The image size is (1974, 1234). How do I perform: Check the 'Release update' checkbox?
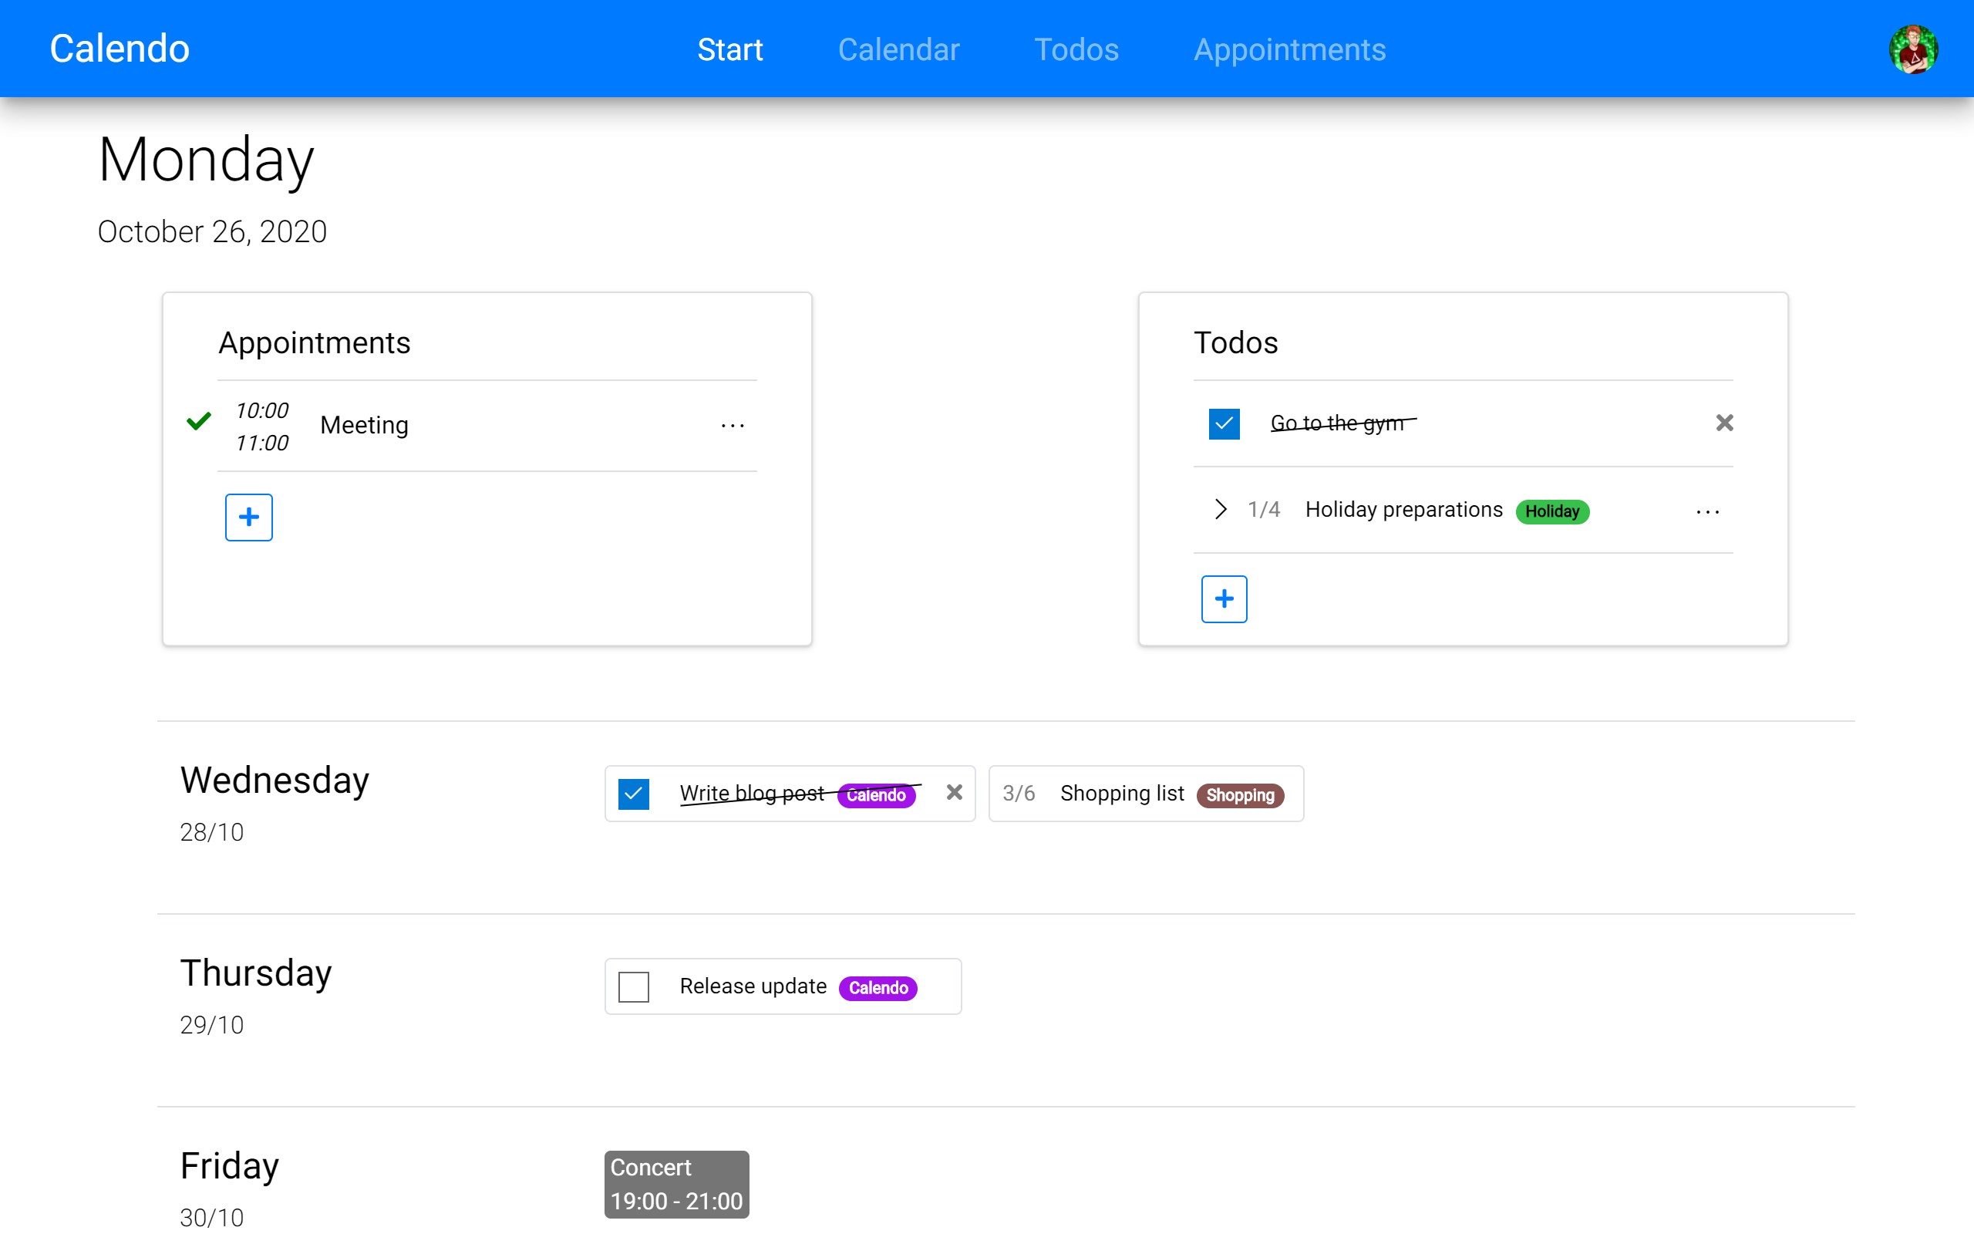pyautogui.click(x=634, y=986)
